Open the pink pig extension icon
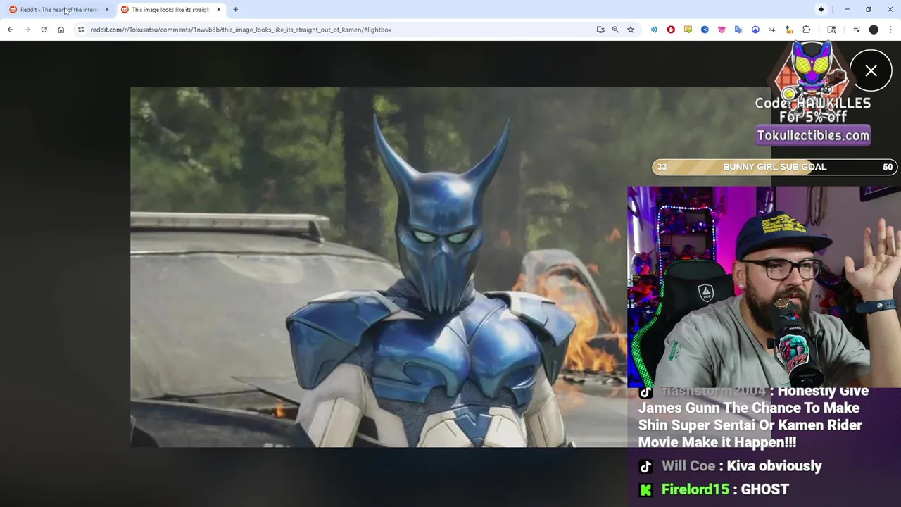 722,30
